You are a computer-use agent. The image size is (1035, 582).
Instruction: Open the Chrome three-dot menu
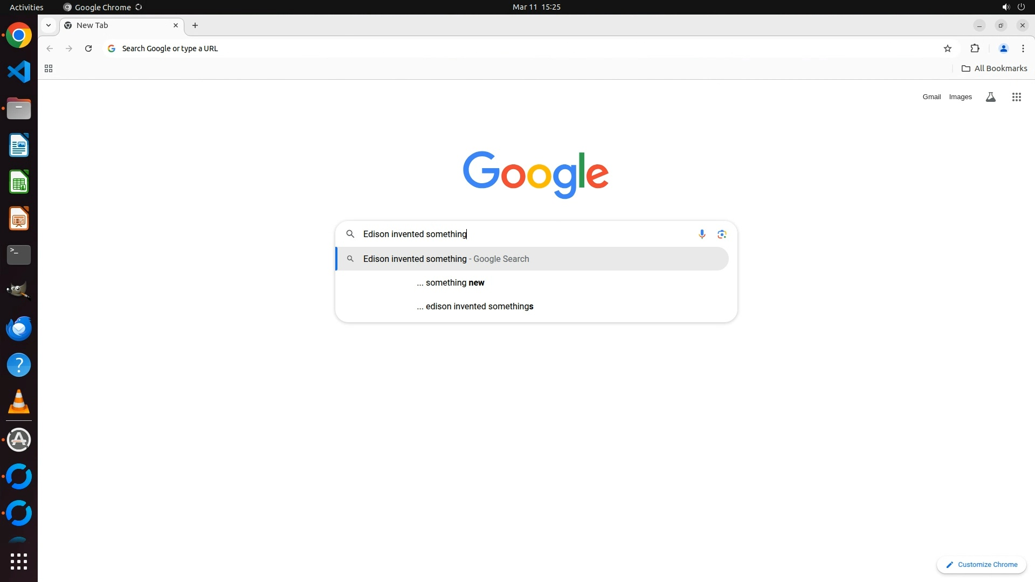pyautogui.click(x=1023, y=48)
